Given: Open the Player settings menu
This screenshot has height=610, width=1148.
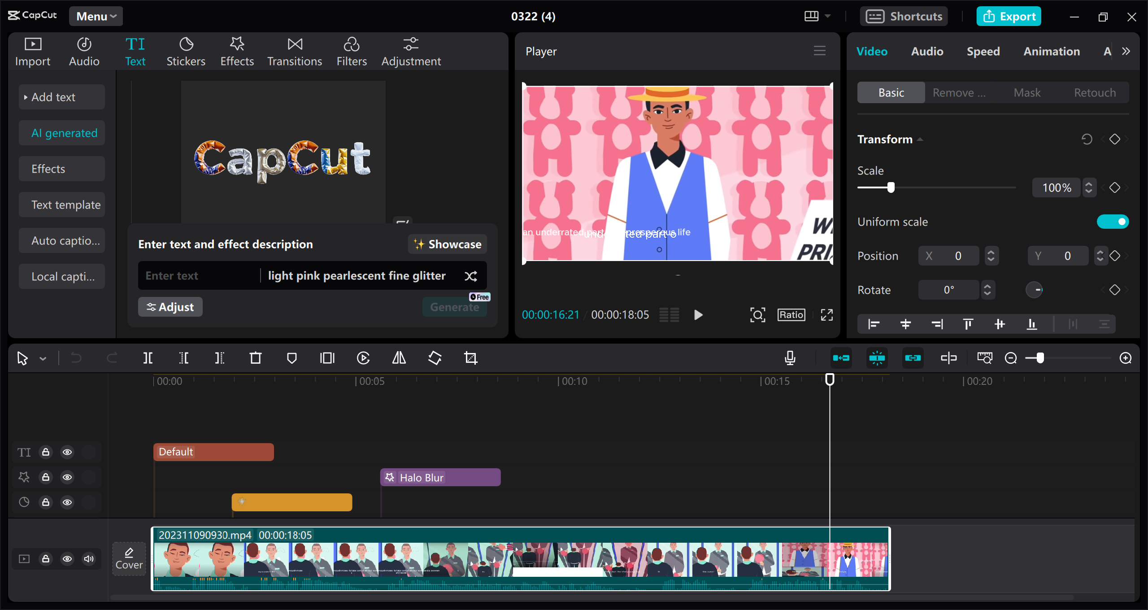Looking at the screenshot, I should click(x=820, y=51).
